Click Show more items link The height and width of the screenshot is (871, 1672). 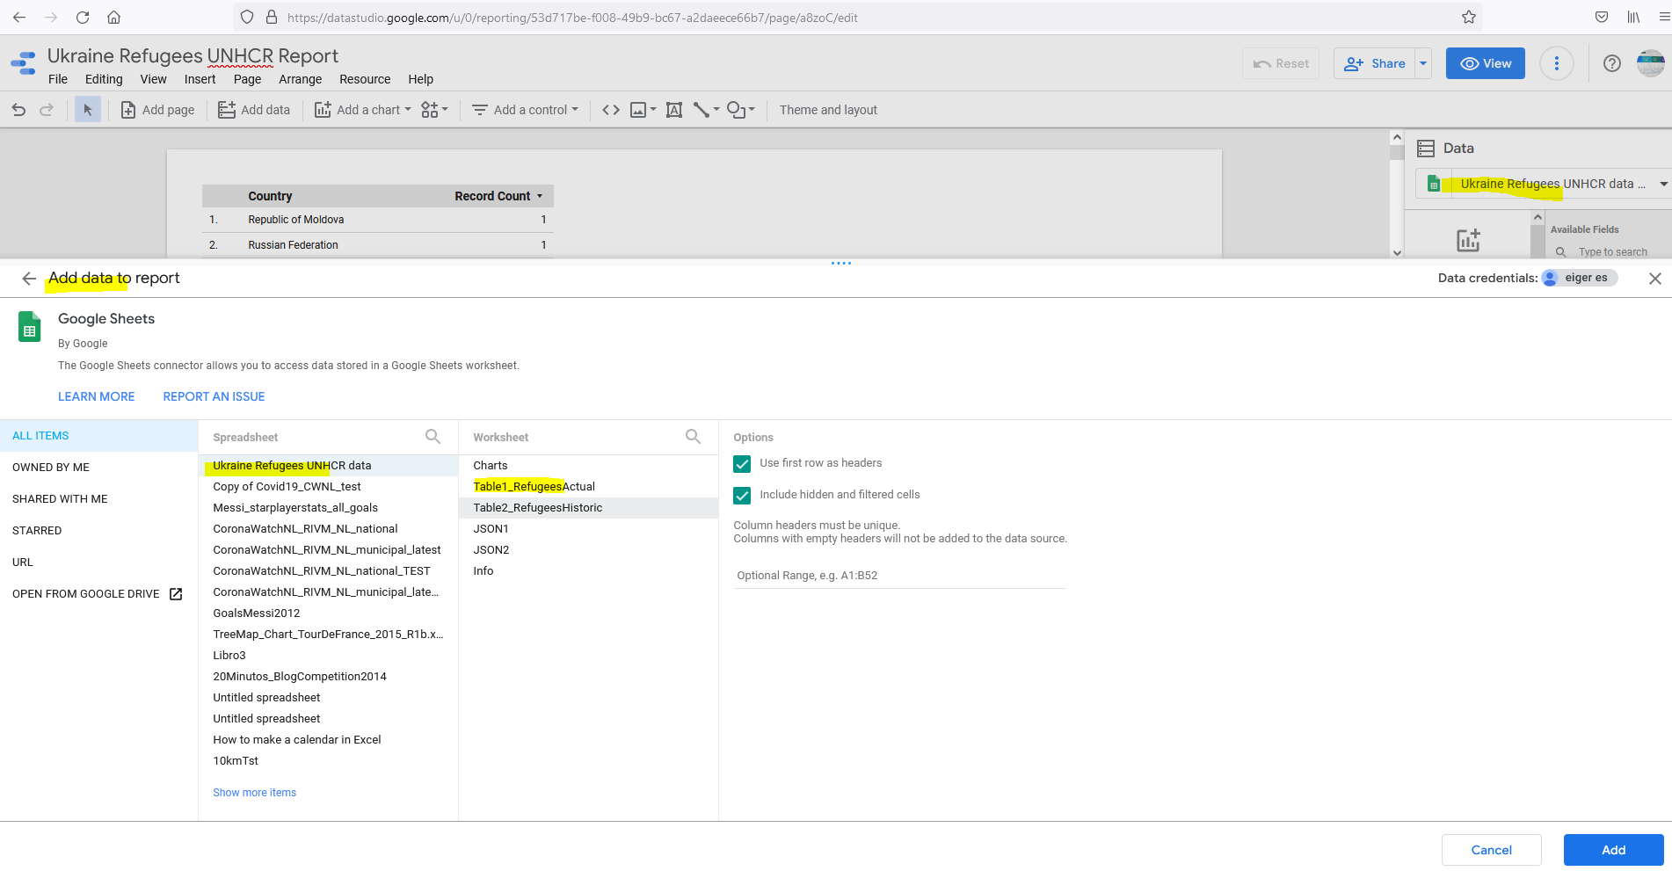pyautogui.click(x=254, y=793)
